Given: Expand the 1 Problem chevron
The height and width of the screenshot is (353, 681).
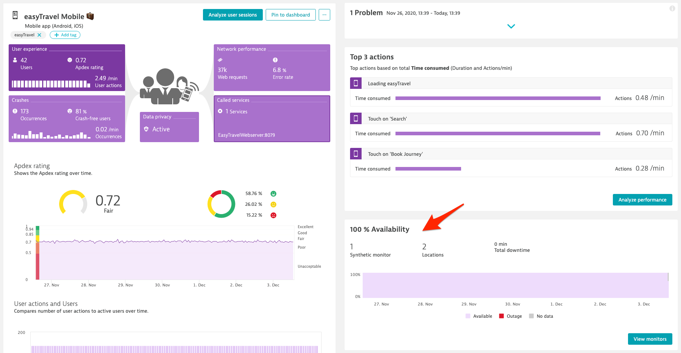Looking at the screenshot, I should coord(511,26).
